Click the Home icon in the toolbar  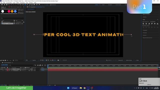coord(2,5)
